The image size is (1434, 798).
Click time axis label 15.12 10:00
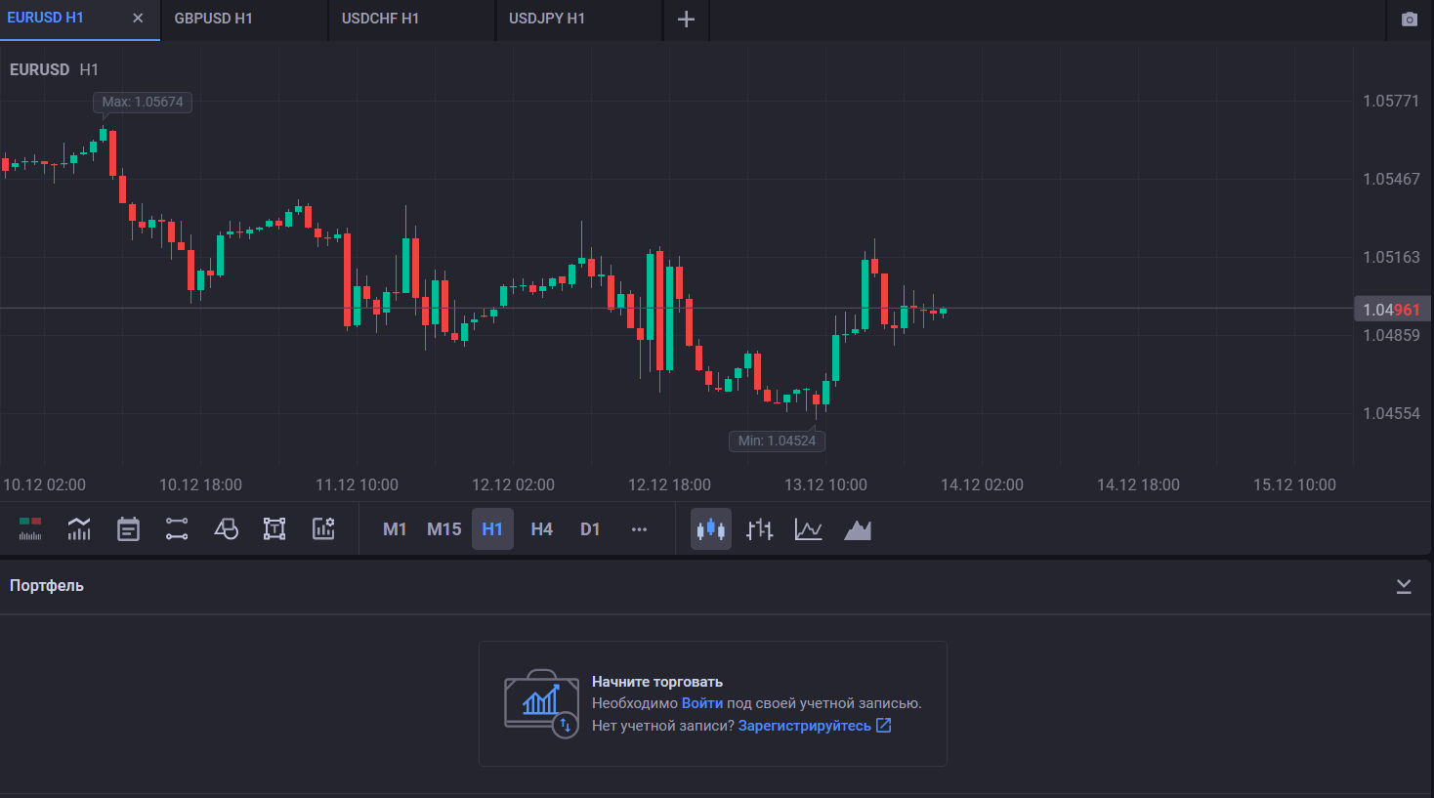(x=1294, y=484)
